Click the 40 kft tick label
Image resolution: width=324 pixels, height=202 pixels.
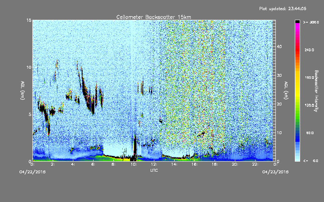(x=279, y=47)
